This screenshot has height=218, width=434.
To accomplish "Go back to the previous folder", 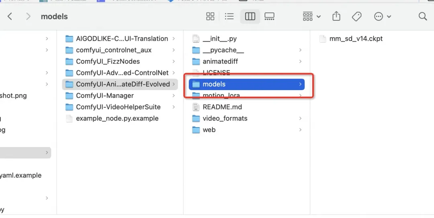I will pyautogui.click(x=10, y=16).
